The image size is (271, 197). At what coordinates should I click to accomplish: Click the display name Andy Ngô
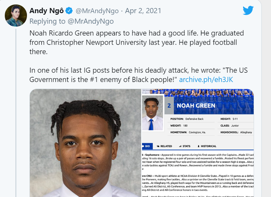(47, 11)
